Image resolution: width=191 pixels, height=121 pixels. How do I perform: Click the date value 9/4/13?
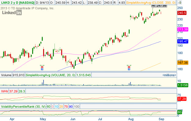click(44, 2)
